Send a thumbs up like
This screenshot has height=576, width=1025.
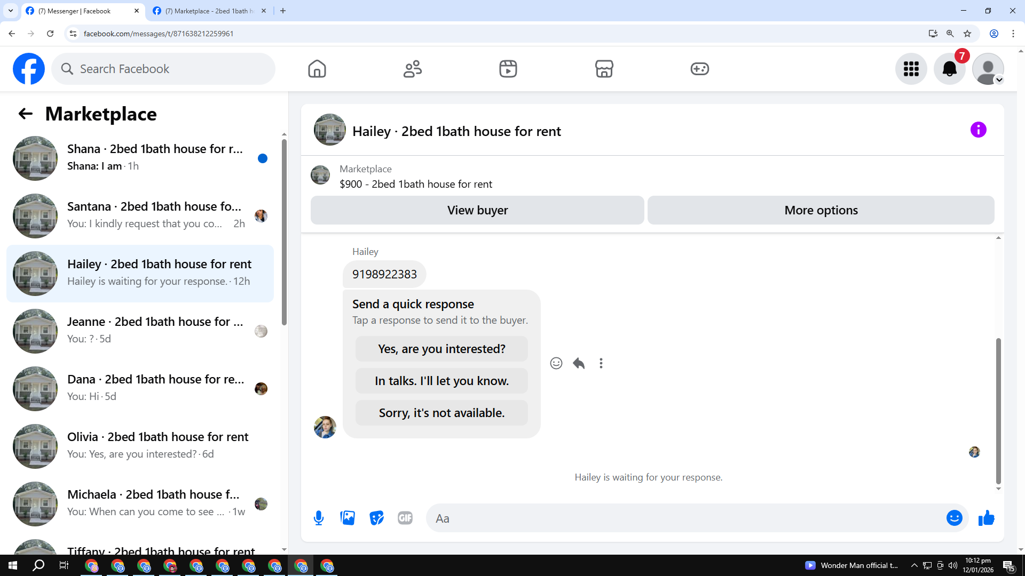(x=986, y=518)
